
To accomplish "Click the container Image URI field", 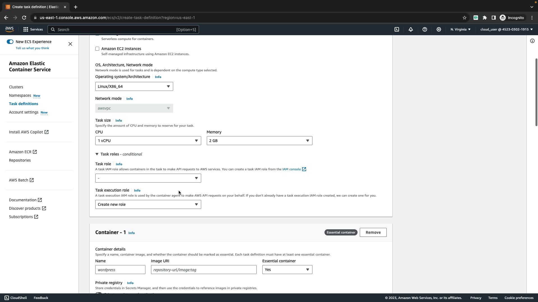I will 203,270.
